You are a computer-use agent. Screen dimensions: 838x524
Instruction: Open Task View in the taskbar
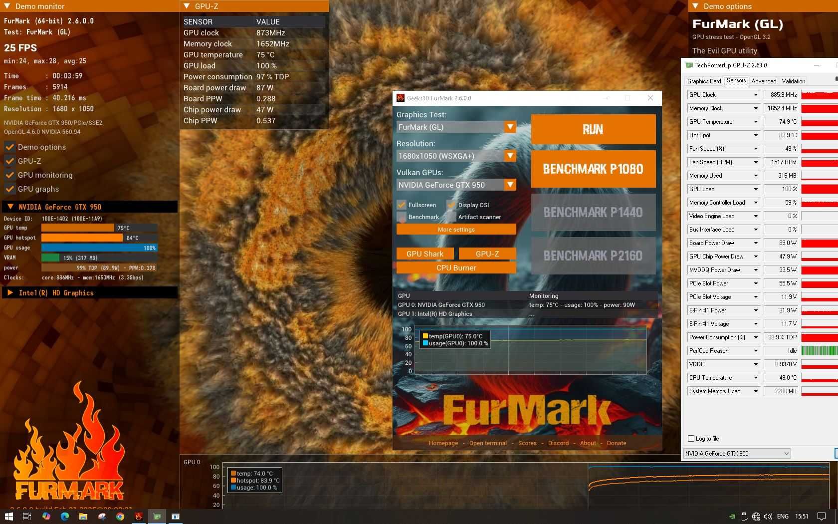[x=27, y=517]
